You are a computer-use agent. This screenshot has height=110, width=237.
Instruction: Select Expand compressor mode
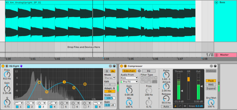[211, 89]
